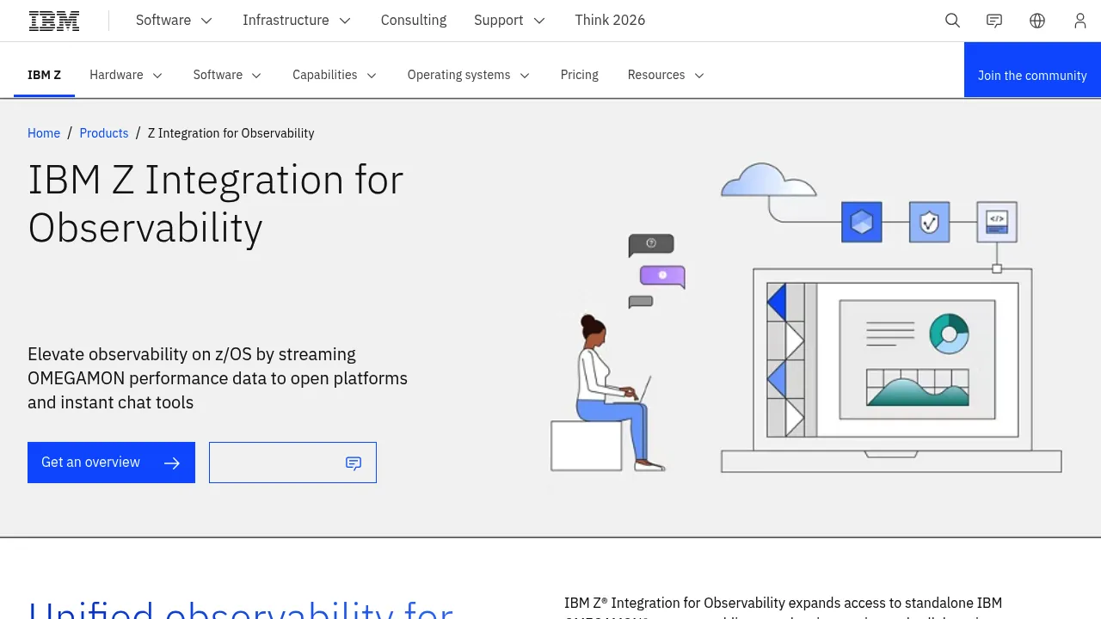Follow the Home breadcrumb link
The image size is (1101, 619).
click(44, 133)
